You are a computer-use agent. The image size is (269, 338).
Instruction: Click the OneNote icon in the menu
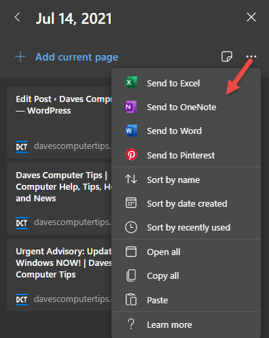(x=130, y=107)
